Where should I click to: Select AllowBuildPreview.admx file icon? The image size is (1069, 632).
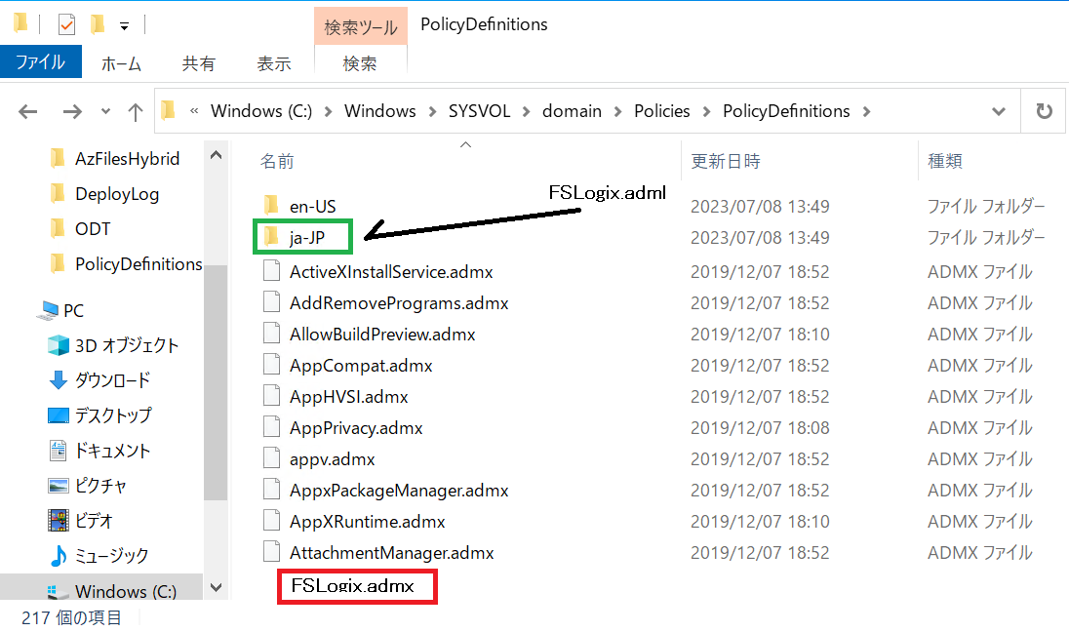pyautogui.click(x=271, y=334)
